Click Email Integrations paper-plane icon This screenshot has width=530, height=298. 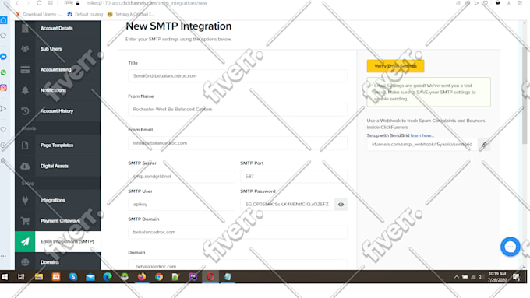(x=25, y=242)
